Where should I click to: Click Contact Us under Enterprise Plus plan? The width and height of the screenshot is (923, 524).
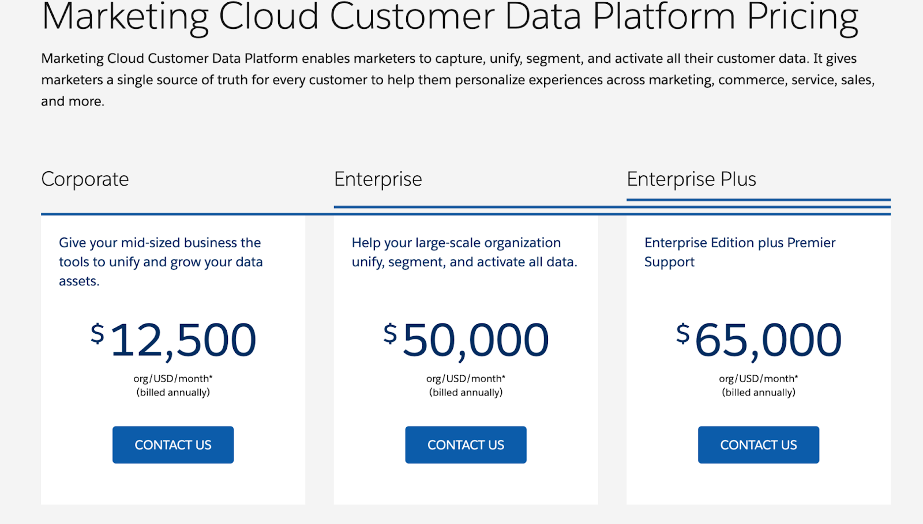click(x=758, y=444)
